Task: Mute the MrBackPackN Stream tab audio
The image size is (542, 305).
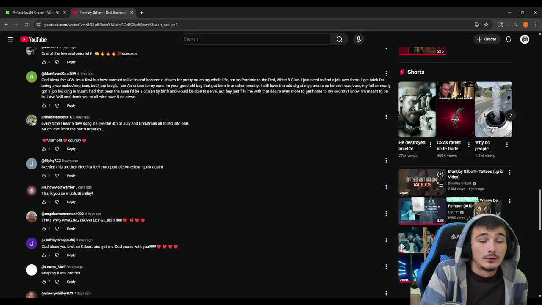Action: pyautogui.click(x=58, y=13)
